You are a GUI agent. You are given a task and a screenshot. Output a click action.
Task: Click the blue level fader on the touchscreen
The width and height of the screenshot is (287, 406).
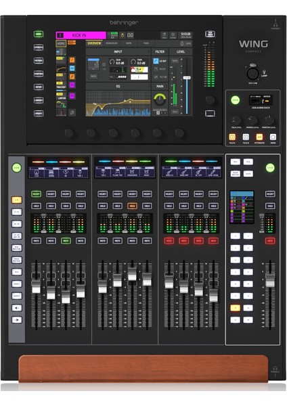187,78
